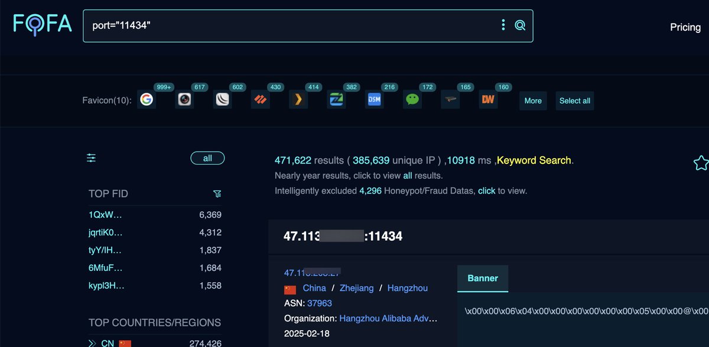The height and width of the screenshot is (347, 709).
Task: Bookmark this search with the star icon
Action: point(700,163)
